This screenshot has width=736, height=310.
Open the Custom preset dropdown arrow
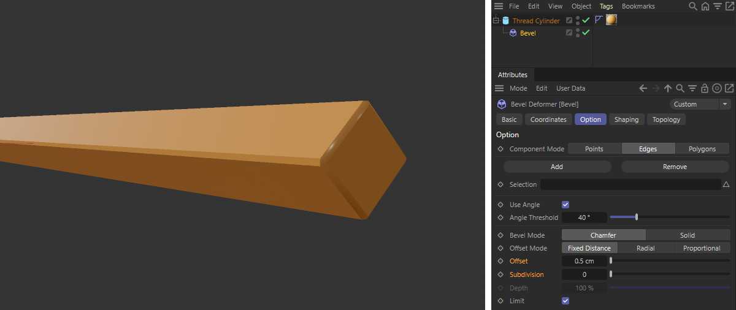point(725,104)
